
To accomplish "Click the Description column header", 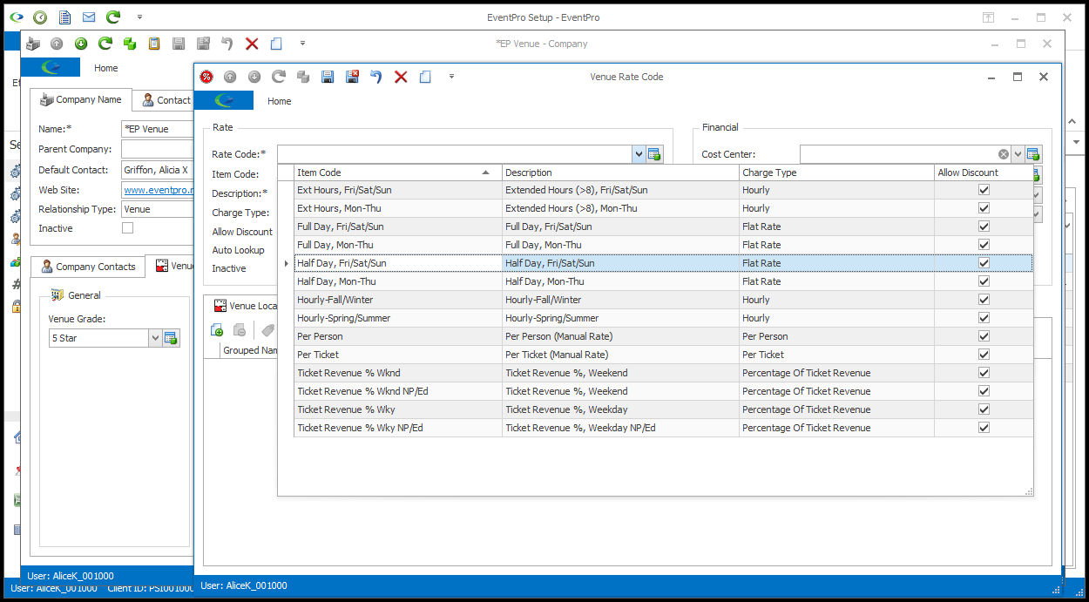I will pyautogui.click(x=620, y=172).
